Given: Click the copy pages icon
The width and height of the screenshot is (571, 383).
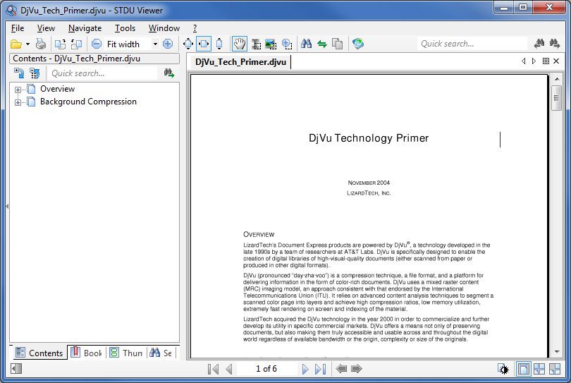Looking at the screenshot, I should coord(338,44).
